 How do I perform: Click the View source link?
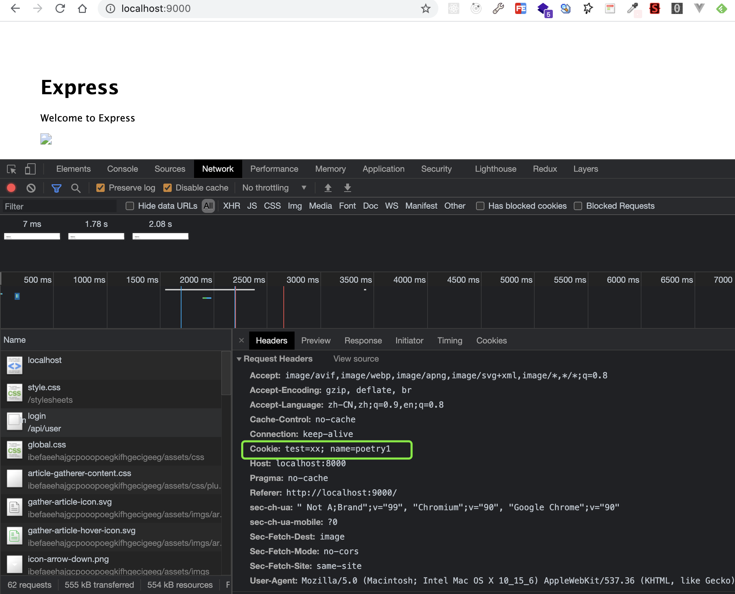pyautogui.click(x=356, y=359)
